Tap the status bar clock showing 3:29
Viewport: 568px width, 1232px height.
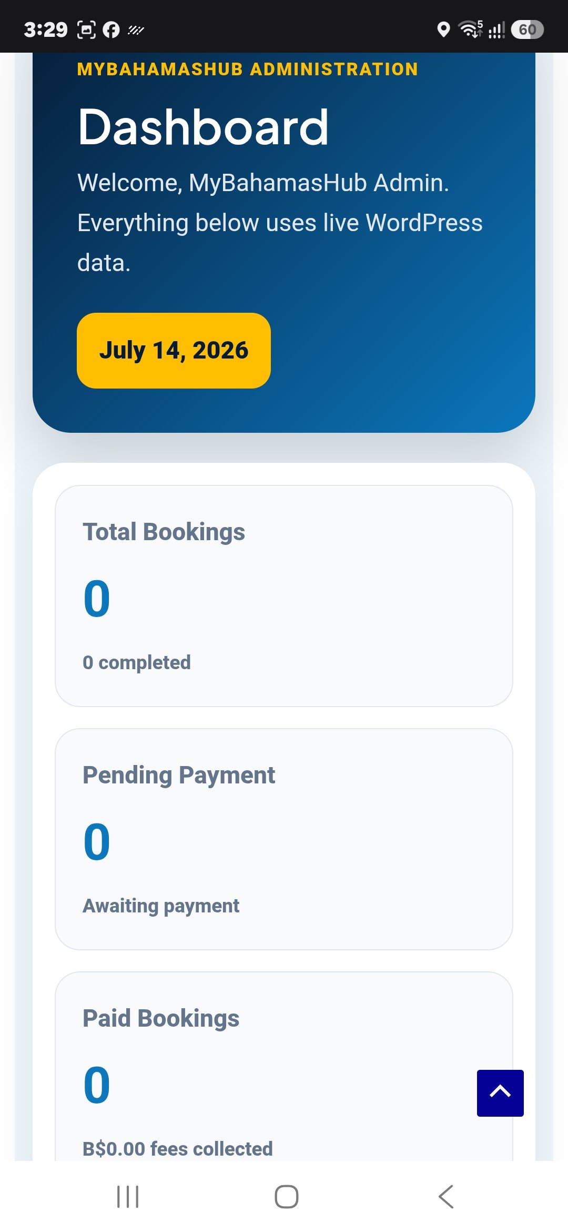coord(46,29)
